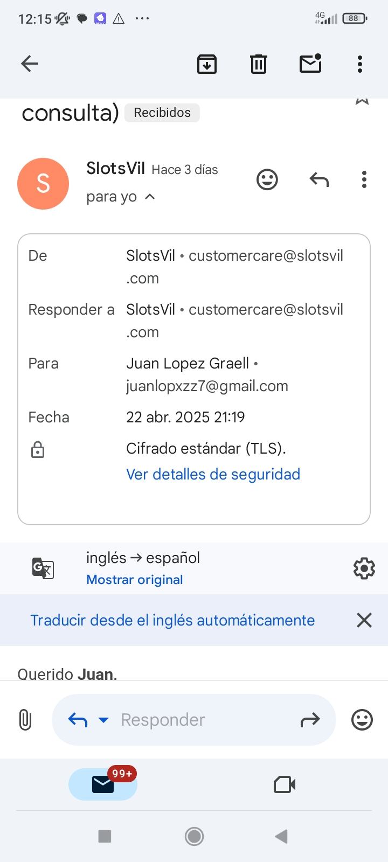Delete the email with trash icon

coord(259,64)
